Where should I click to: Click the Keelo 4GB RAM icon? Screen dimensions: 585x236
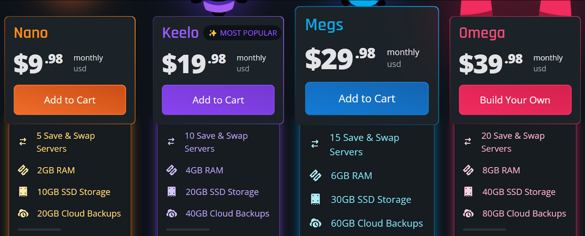pos(171,170)
